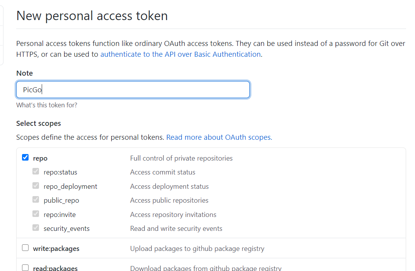
Task: Enable the read:packages scope checkbox
Action: click(25, 268)
